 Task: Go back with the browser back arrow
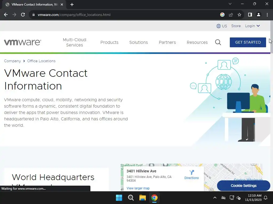pos(6,15)
